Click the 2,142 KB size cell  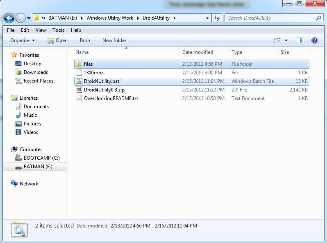[298, 90]
